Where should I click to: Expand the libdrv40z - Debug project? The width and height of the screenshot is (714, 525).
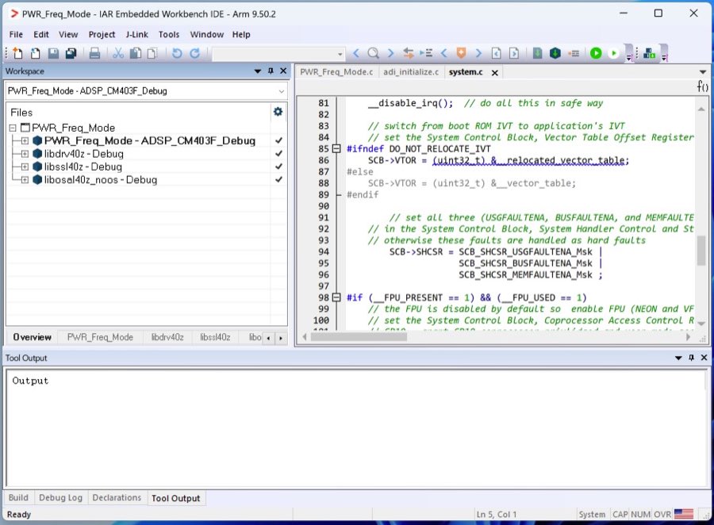(25, 154)
